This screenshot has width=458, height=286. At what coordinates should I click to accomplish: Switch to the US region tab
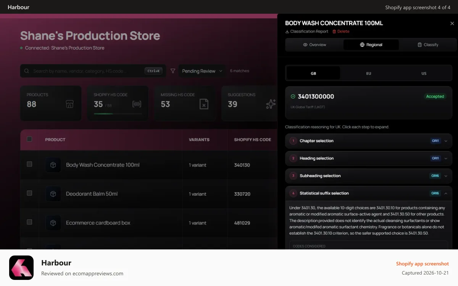pyautogui.click(x=424, y=73)
